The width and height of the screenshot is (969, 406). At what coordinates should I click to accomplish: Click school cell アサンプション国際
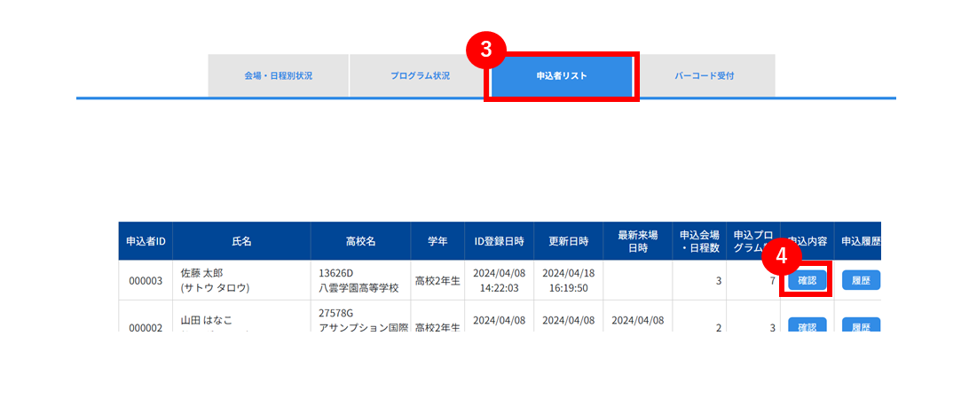point(364,327)
